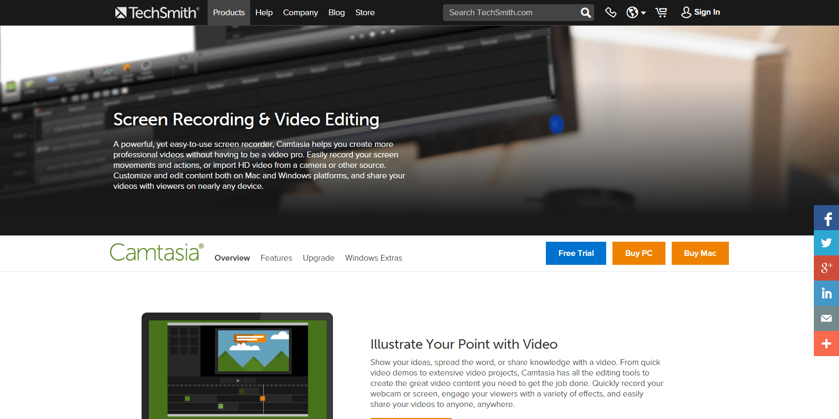The image size is (839, 419).
Task: Click the Buy PC button
Action: tap(639, 253)
